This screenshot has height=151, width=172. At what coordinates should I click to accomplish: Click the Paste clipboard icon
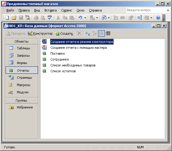click(72, 18)
